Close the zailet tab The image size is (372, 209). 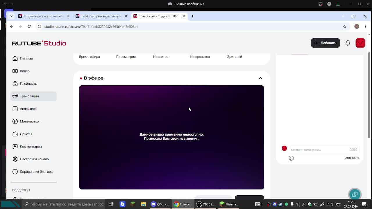pos(126,16)
